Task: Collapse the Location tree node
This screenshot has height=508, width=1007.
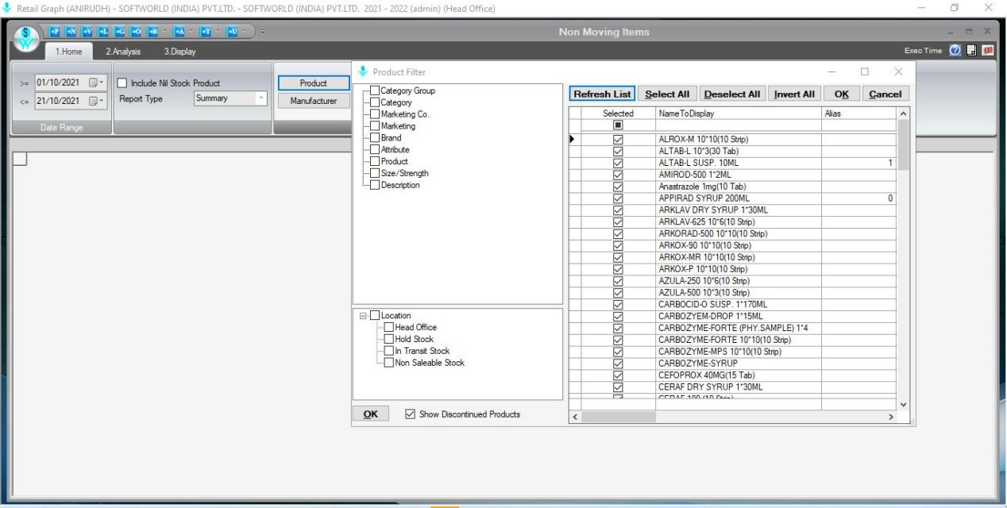Action: point(363,315)
